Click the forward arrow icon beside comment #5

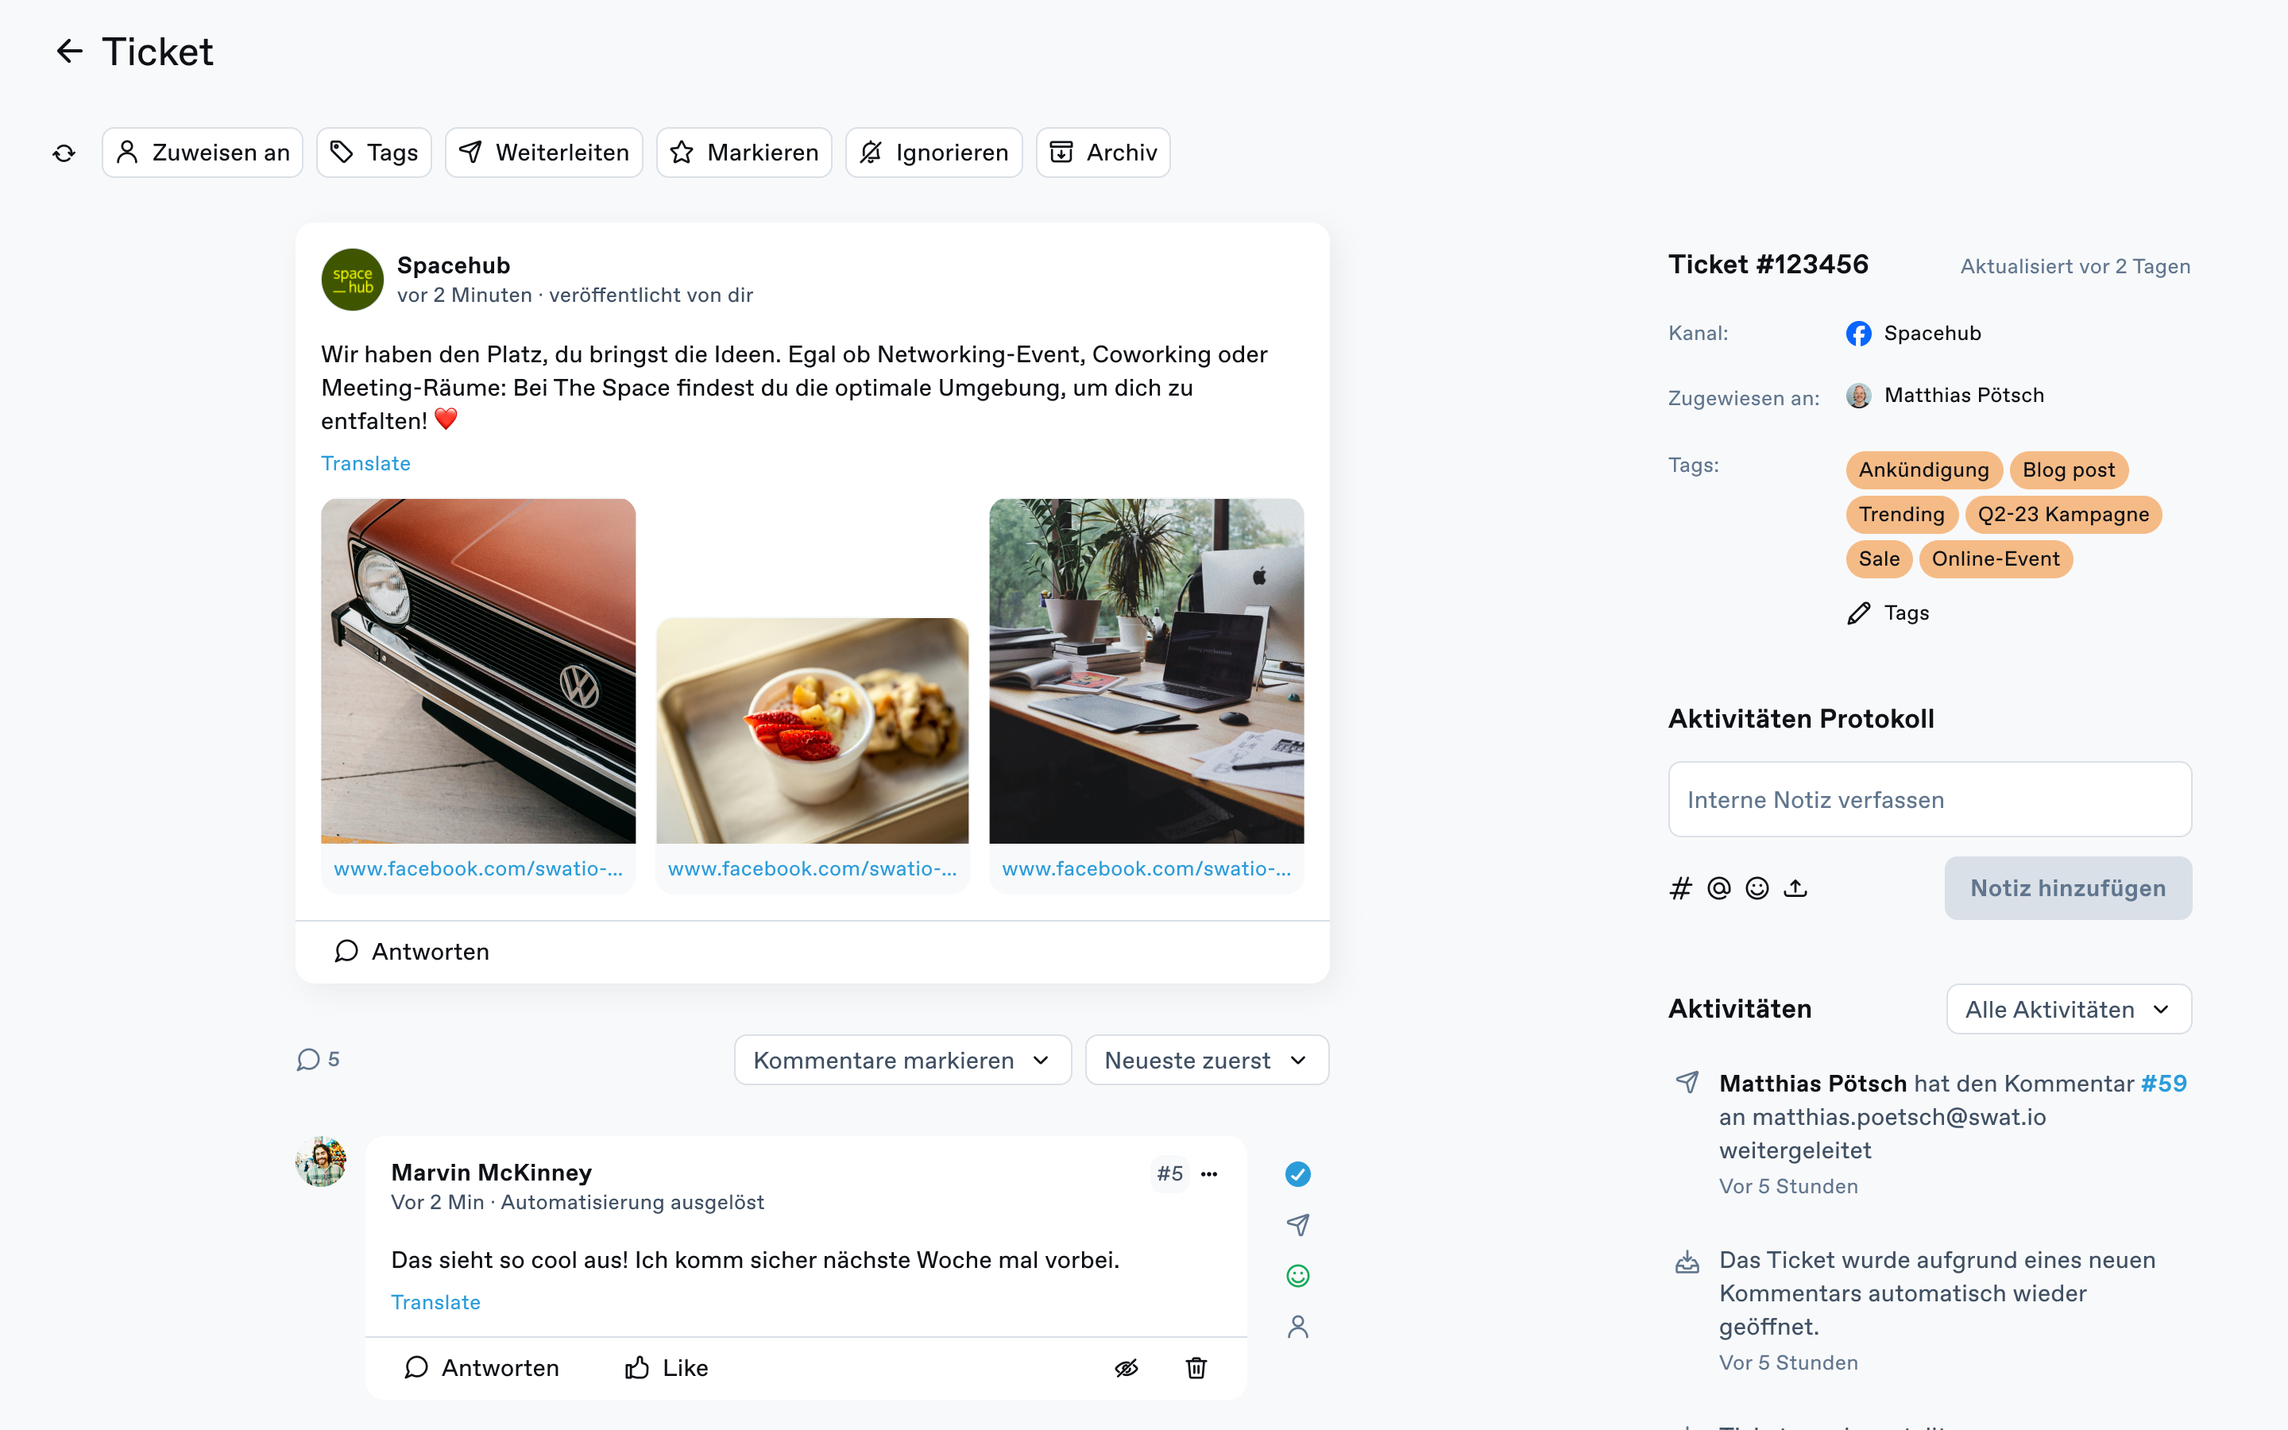pyautogui.click(x=1298, y=1225)
